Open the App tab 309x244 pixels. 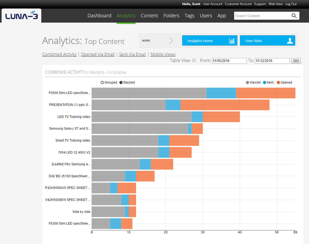click(x=222, y=15)
